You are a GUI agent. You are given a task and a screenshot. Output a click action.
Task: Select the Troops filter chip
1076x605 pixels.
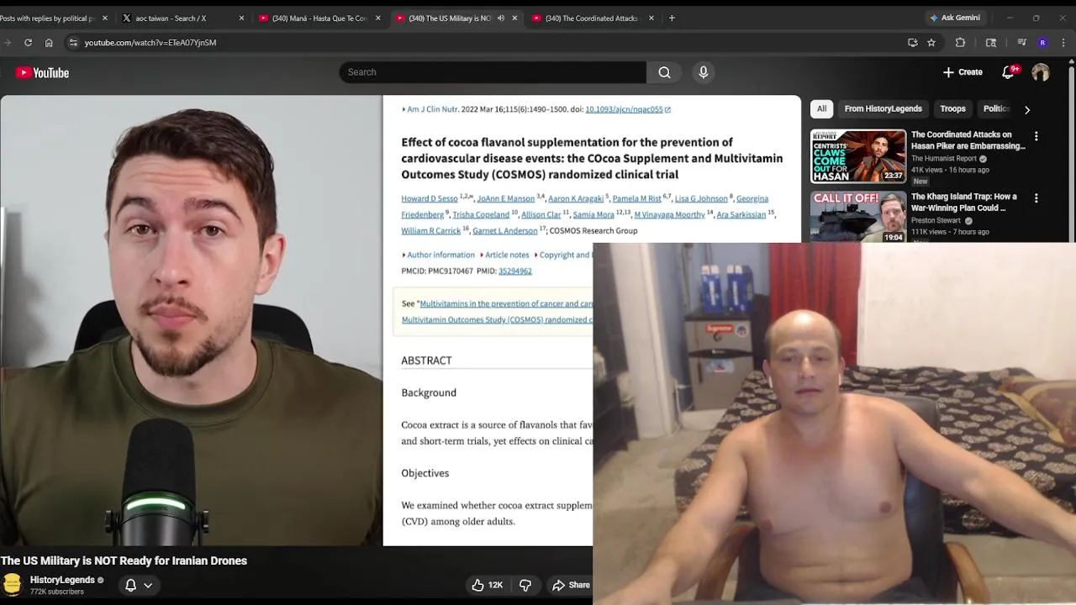coord(952,108)
